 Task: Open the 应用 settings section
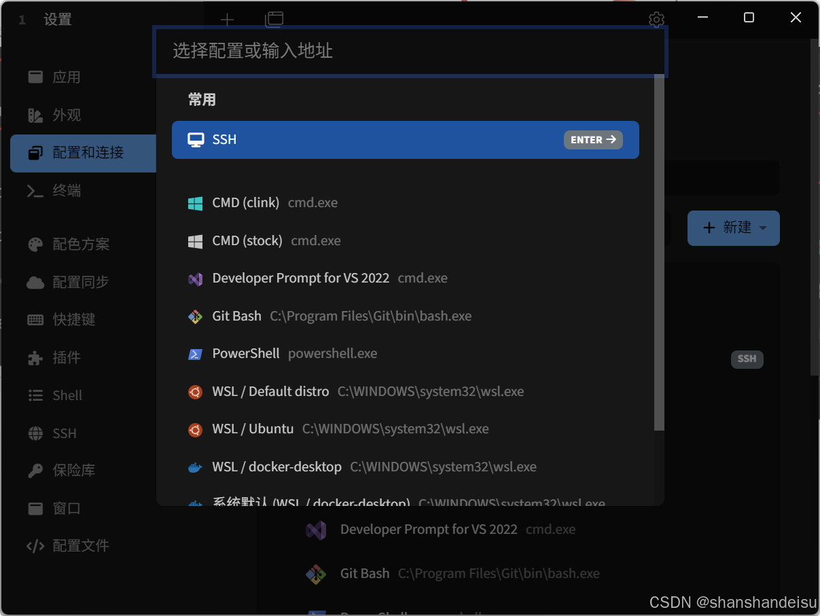pos(83,77)
